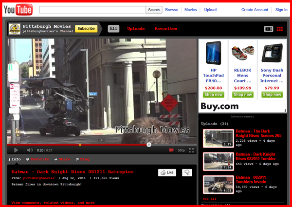The height and width of the screenshot is (207, 292).
Task: Open REEBOK Mens Court ad title
Action: [x=243, y=75]
